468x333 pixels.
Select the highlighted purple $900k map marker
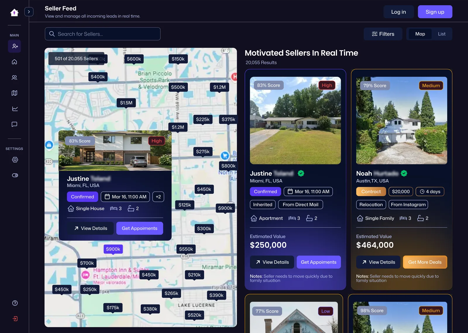tap(113, 249)
